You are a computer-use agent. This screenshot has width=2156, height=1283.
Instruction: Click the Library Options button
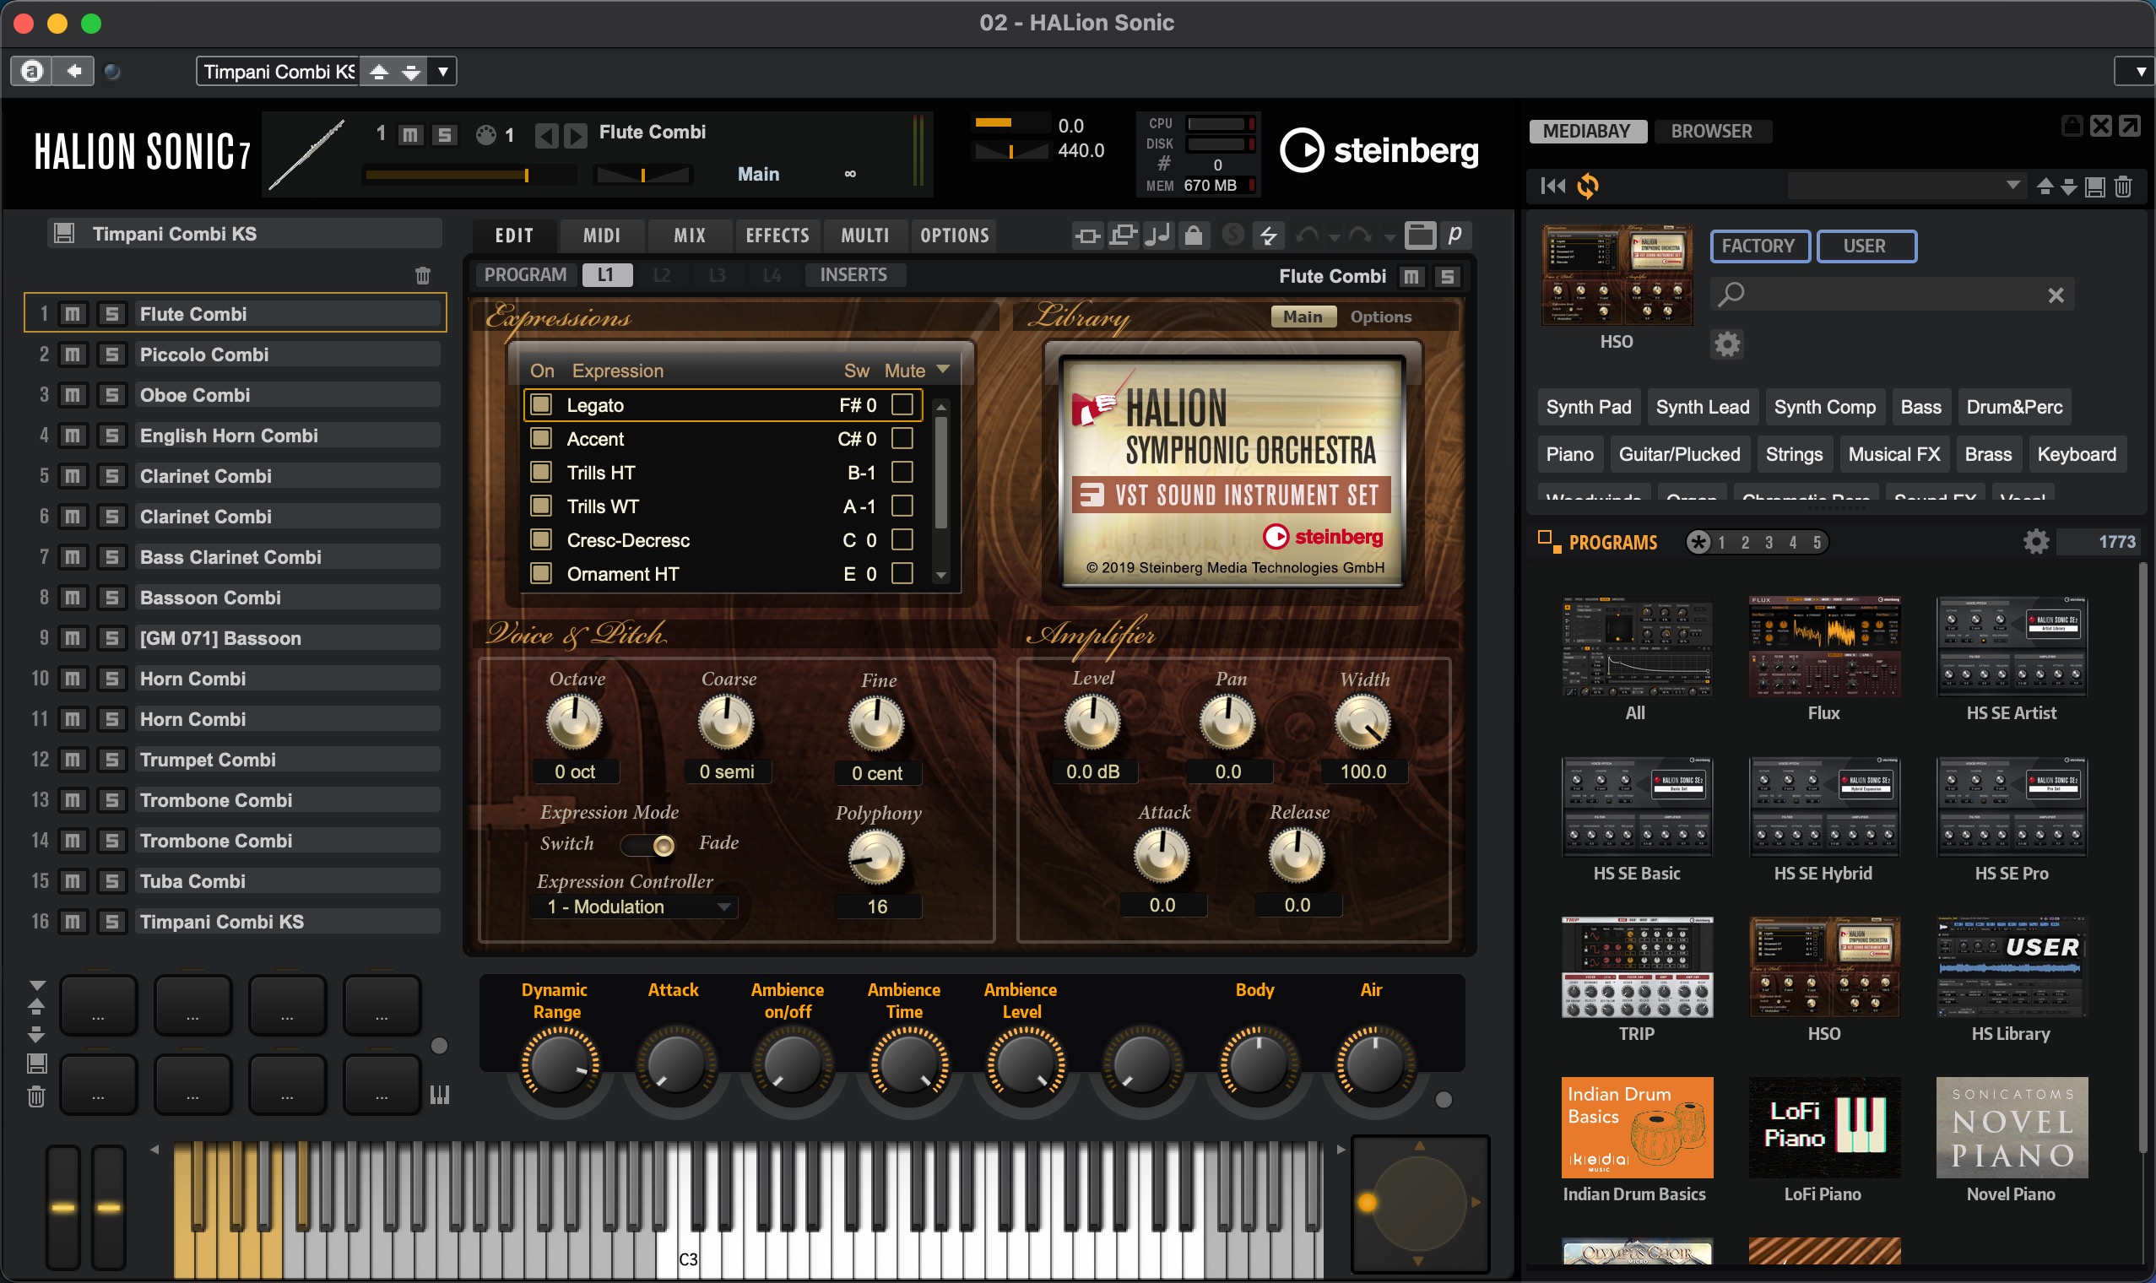(1380, 317)
